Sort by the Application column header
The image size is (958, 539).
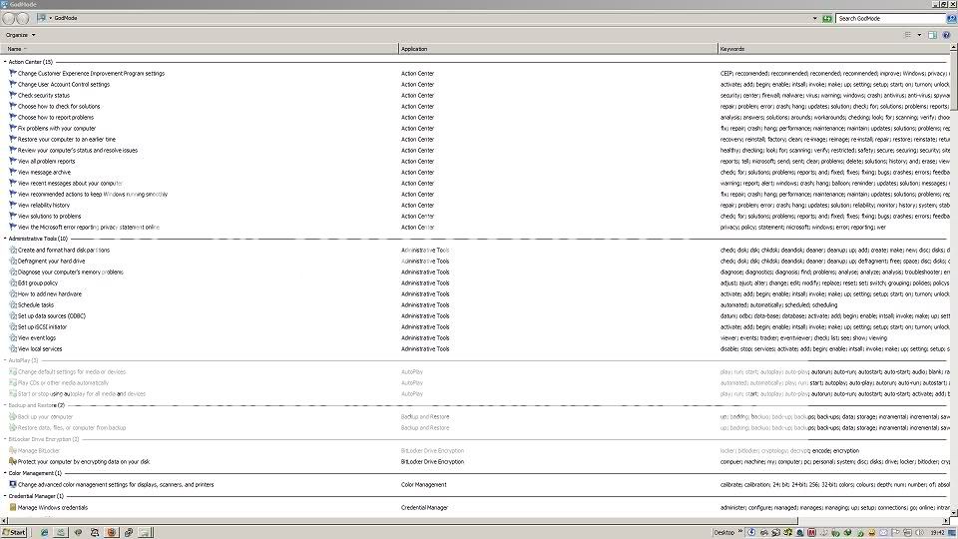coord(414,48)
